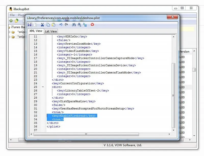Click the closing dict tag on line 23
204x156 pixels.
[58, 80]
